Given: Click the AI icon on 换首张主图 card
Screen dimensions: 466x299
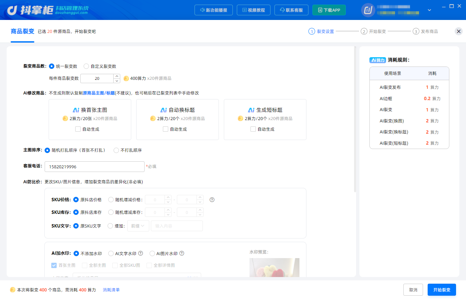Looking at the screenshot, I should [76, 110].
